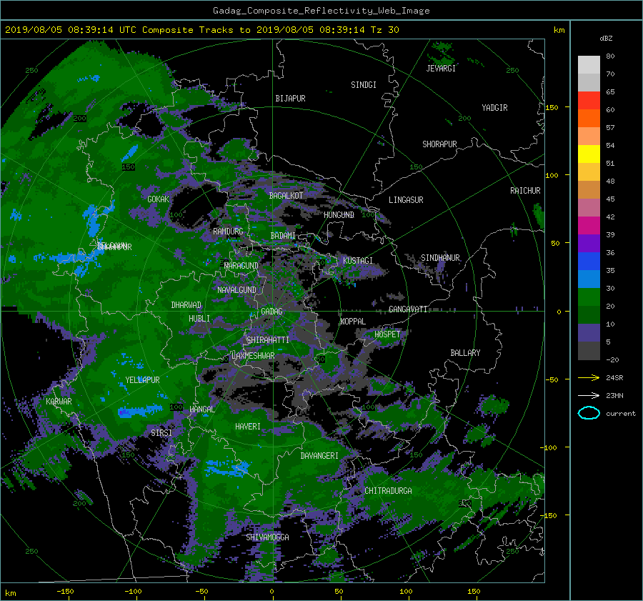The height and width of the screenshot is (601, 643).
Task: Select the SINDHANUR label
Action: point(440,258)
